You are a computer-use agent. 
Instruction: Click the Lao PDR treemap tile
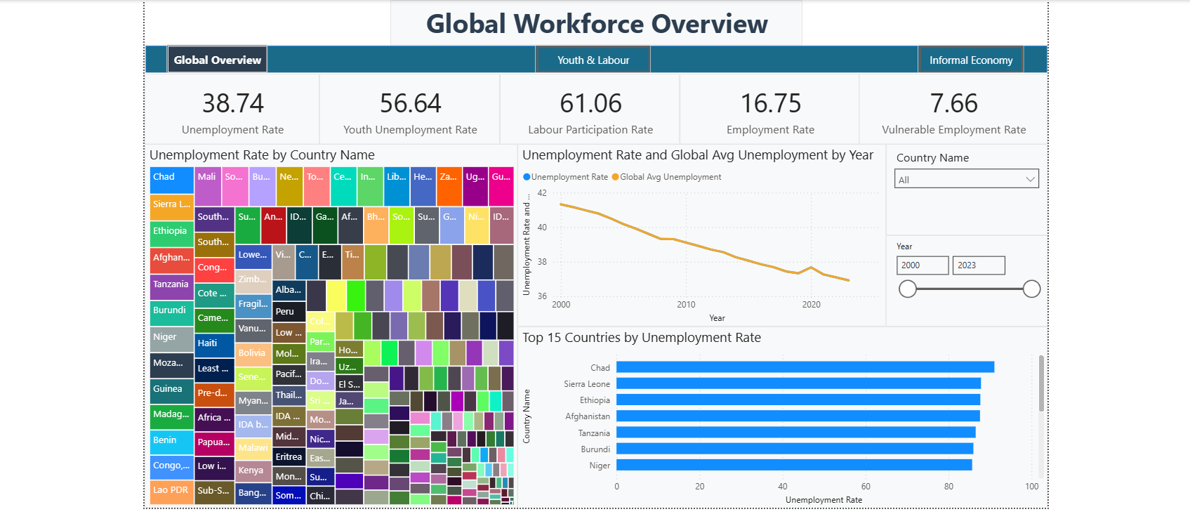coord(172,492)
